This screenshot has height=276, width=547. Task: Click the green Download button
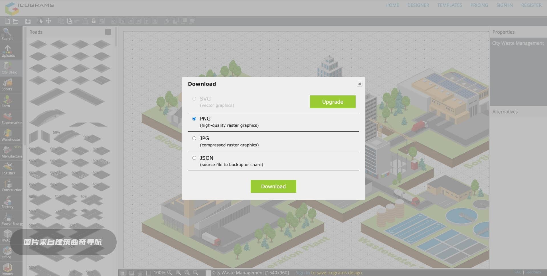(x=273, y=186)
